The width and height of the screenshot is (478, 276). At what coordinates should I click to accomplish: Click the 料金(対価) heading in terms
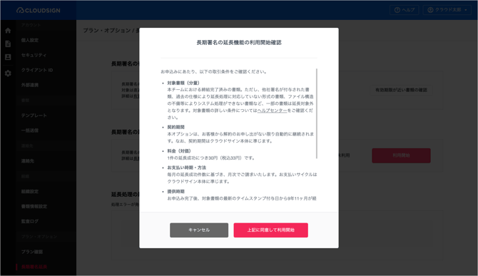tap(179, 150)
